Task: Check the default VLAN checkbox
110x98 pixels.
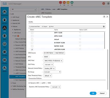Action: pos(32,40)
